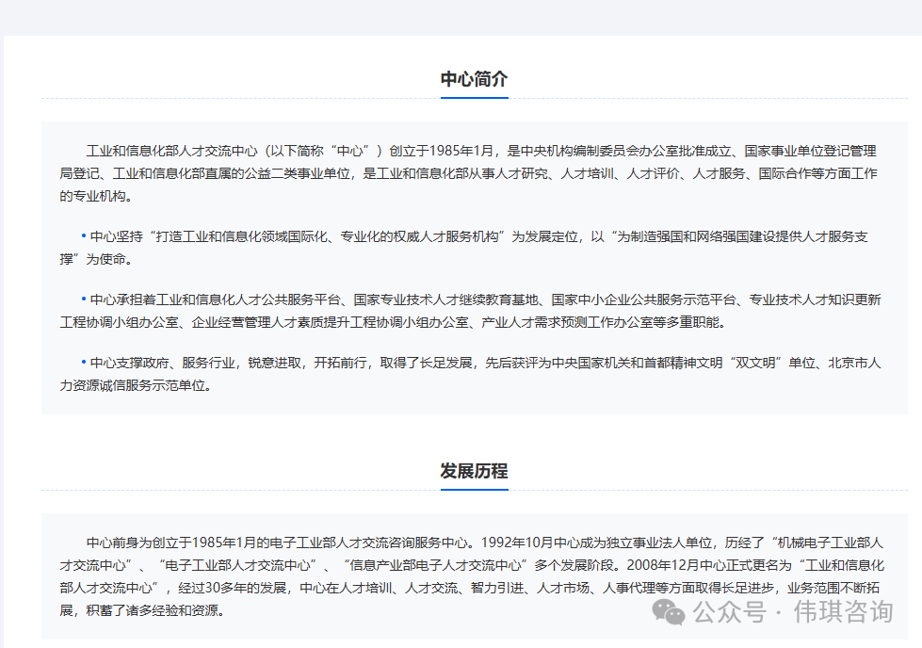
Task: Click the blue underline beneath 发展历程
Action: 475,489
